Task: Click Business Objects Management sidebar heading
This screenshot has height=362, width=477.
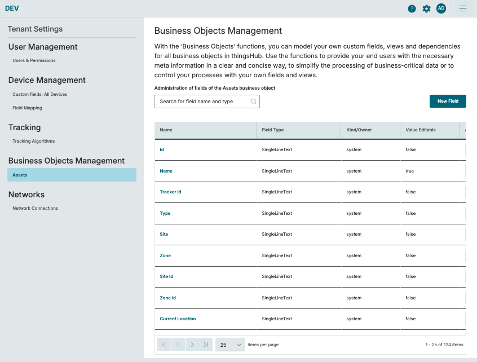Action: click(67, 161)
